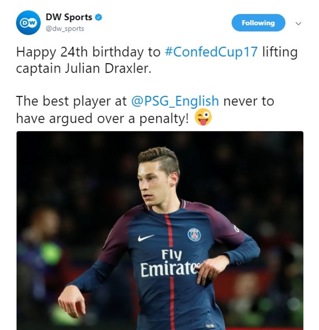Viewport: 319px width, 330px height.
Task: Click the blue verified badge icon
Action: pyautogui.click(x=98, y=17)
